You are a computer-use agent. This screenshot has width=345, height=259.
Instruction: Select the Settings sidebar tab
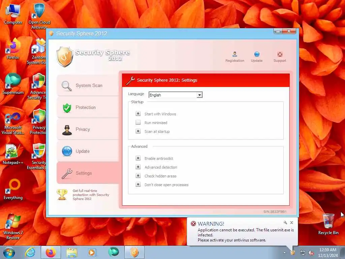[x=88, y=173]
